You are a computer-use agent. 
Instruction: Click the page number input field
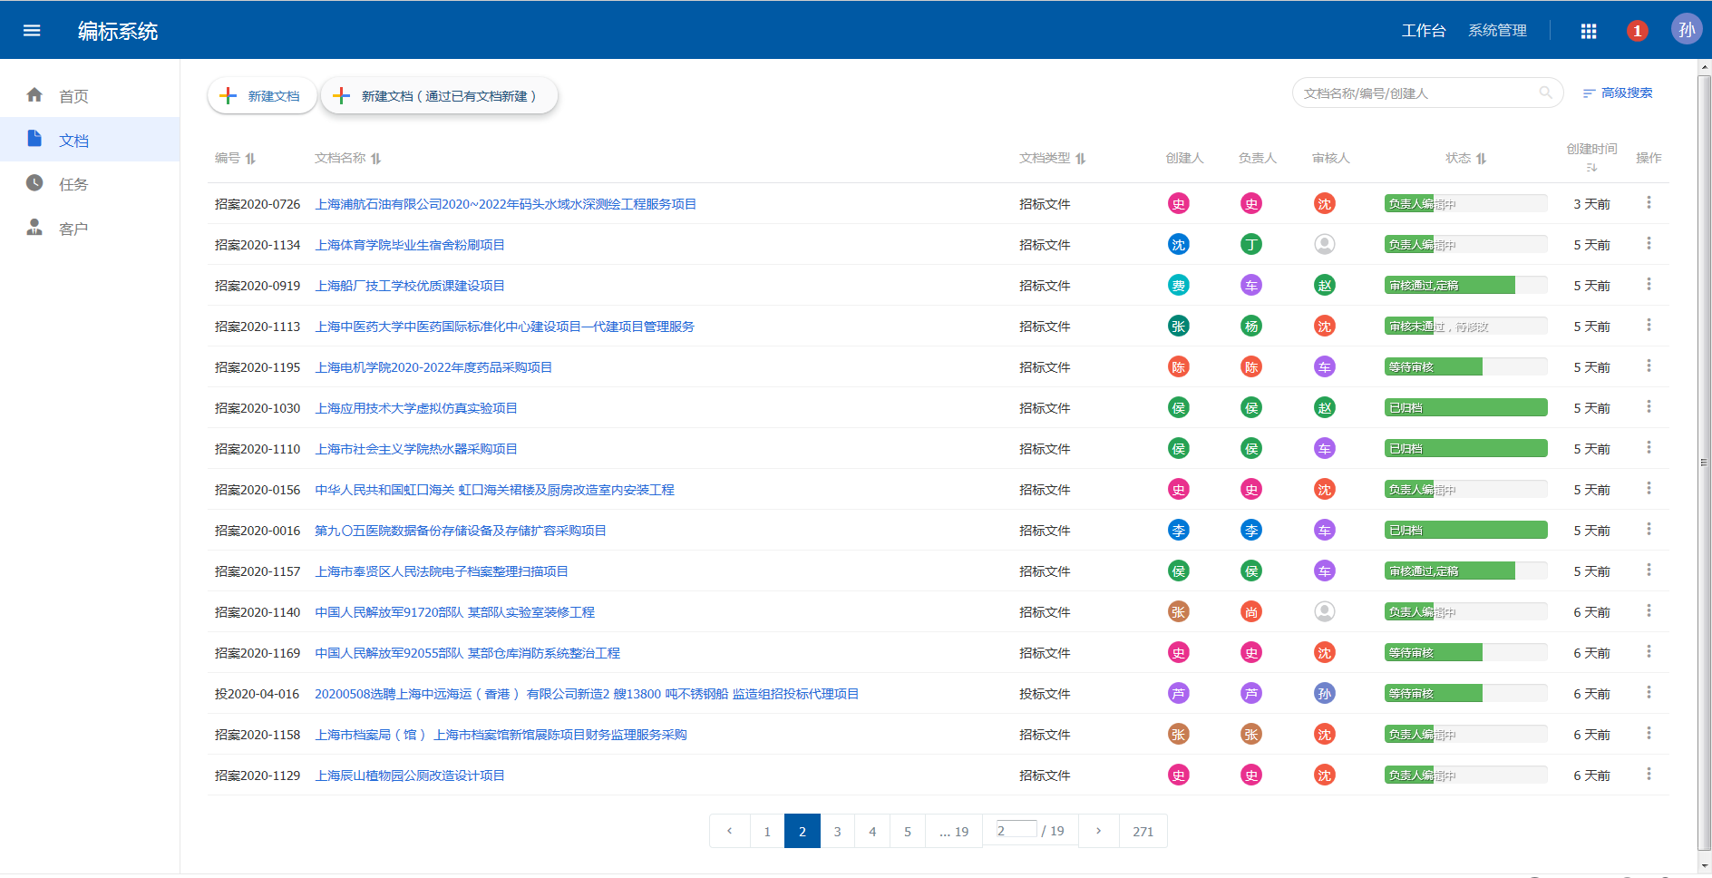click(x=1016, y=829)
